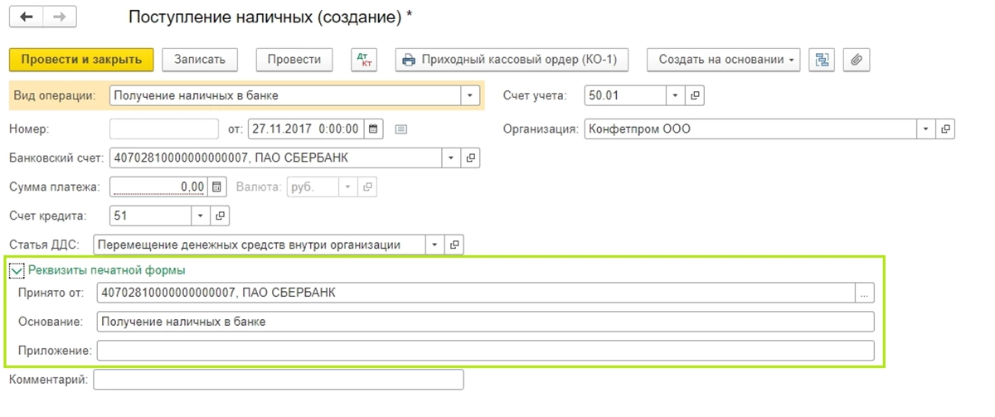
Task: Open Создать на основании menu
Action: click(x=724, y=60)
